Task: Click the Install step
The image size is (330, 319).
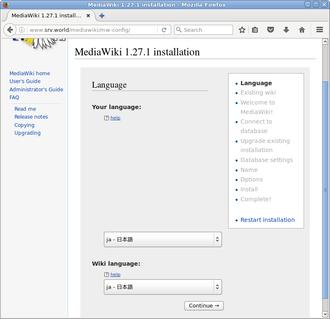Action: click(x=249, y=189)
